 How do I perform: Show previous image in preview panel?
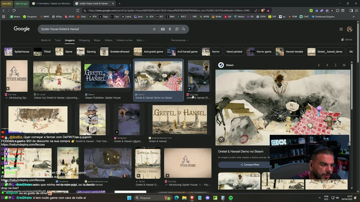[x=319, y=65]
